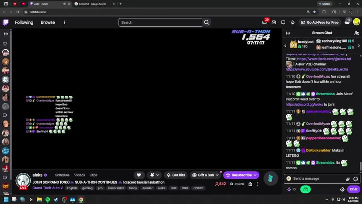Bookmark this page with the star
362x204 pixels.
pos(314,12)
